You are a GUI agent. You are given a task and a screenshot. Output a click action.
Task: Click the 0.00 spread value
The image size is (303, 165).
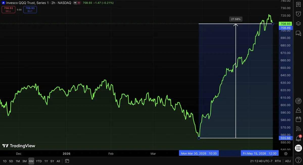(19, 10)
